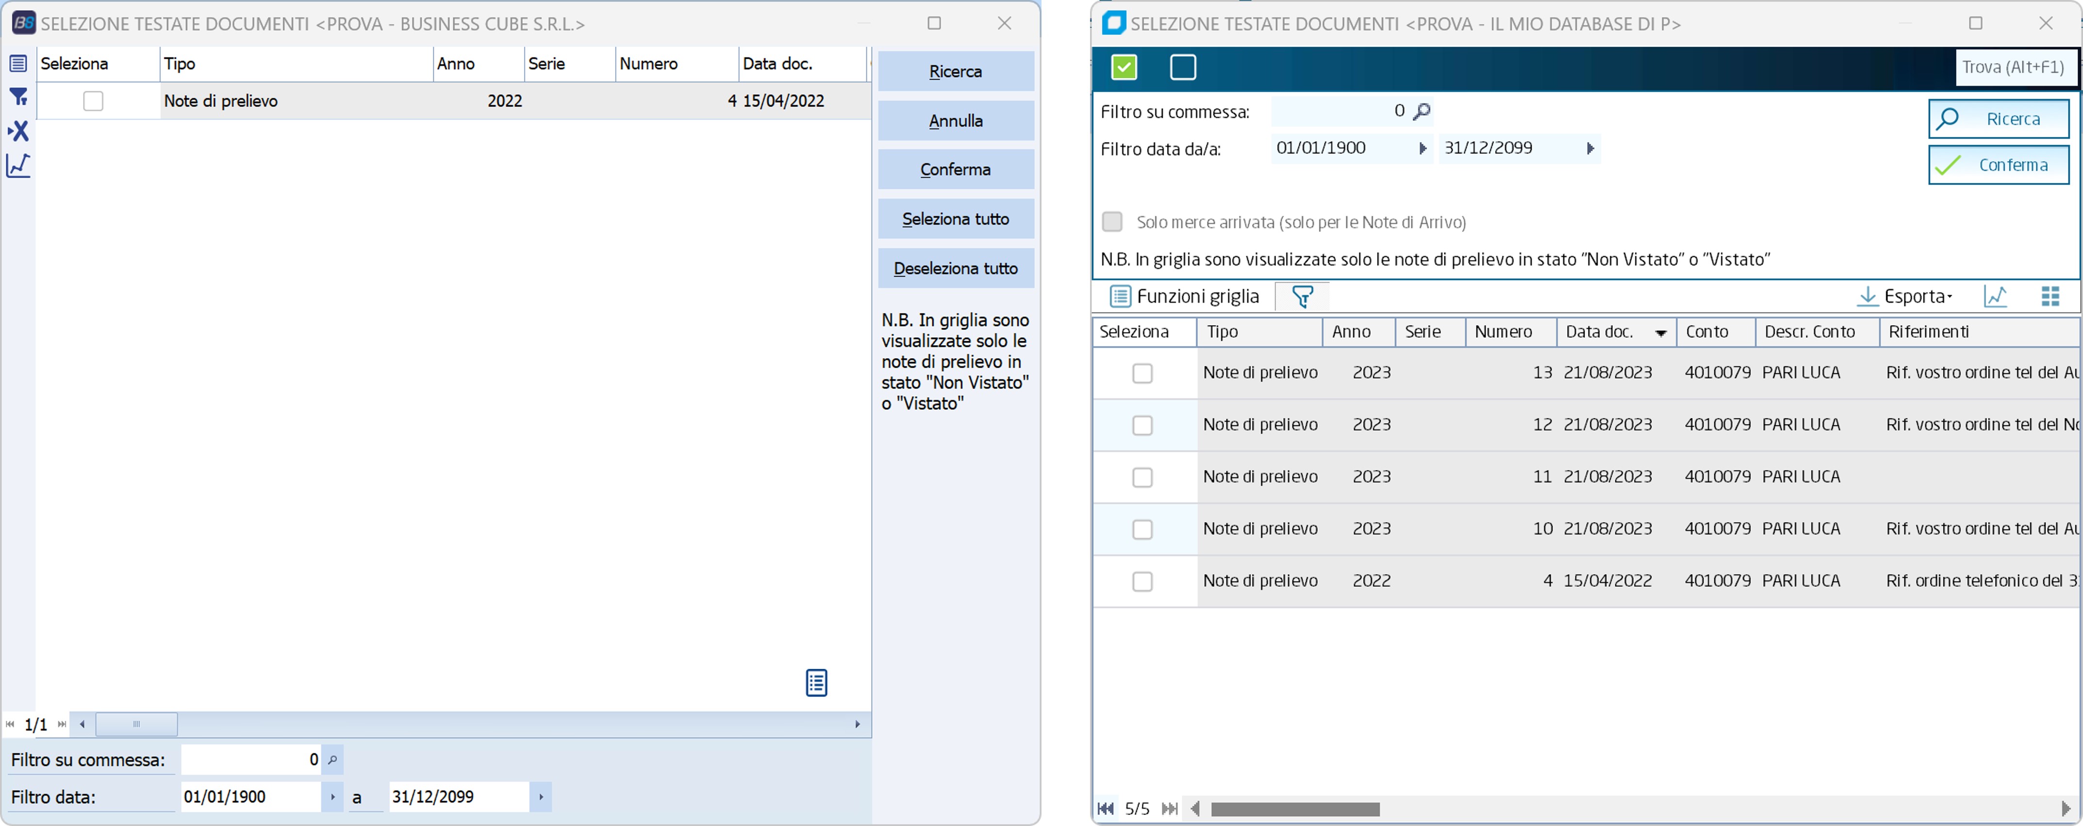Click the funnel filter icon beside Funzioni griglia
2083x826 pixels.
[1302, 297]
